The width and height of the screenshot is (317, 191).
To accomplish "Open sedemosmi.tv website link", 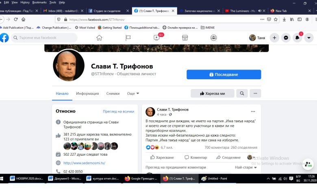I will click(x=84, y=163).
